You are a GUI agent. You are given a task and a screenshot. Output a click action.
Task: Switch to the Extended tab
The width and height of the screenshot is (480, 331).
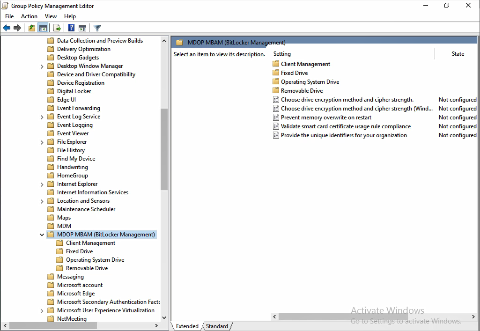pos(187,326)
